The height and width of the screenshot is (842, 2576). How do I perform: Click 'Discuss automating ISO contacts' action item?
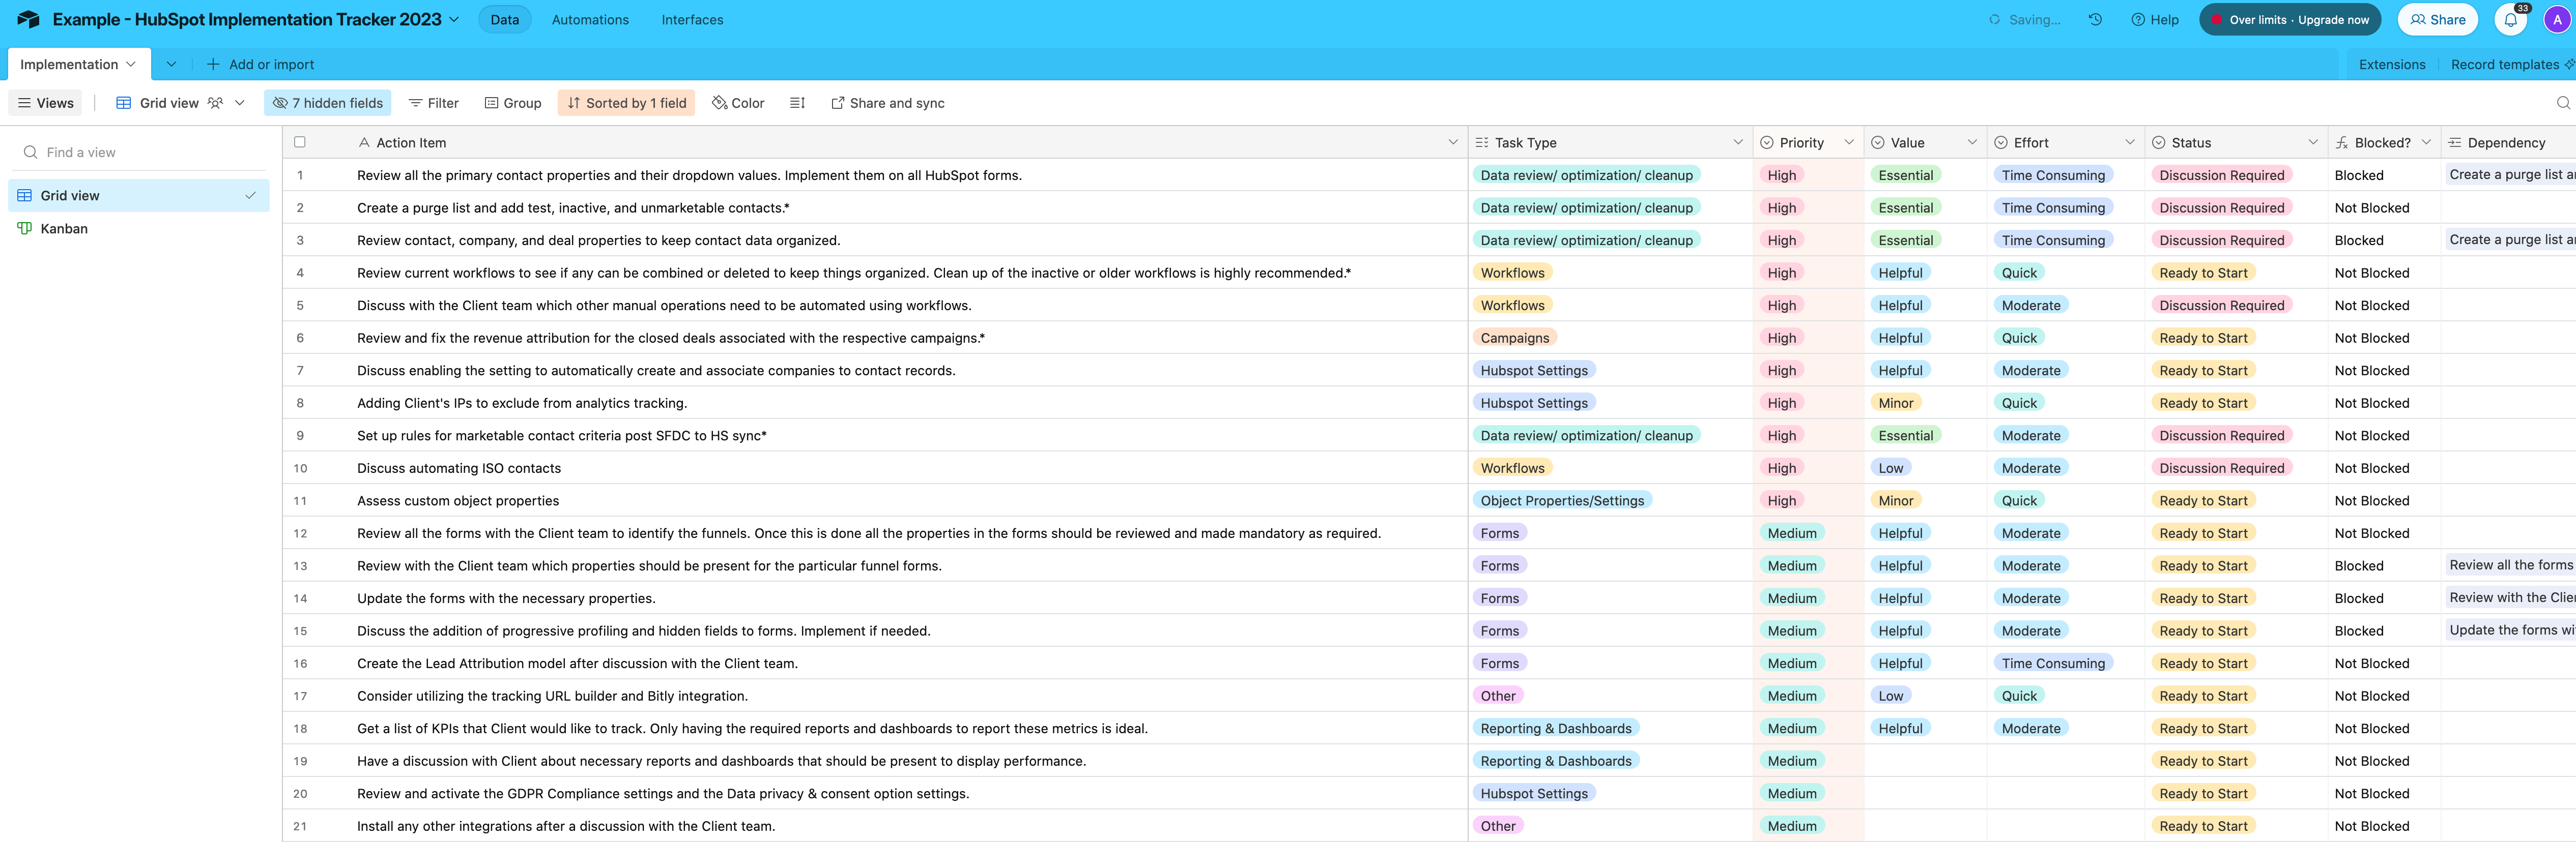[459, 468]
